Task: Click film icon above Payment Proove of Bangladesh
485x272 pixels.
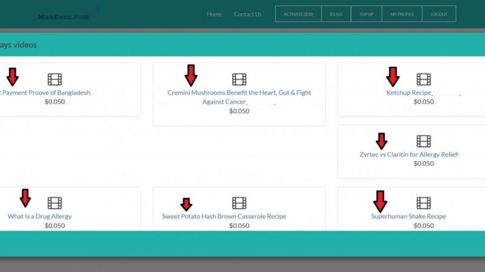Action: click(55, 79)
